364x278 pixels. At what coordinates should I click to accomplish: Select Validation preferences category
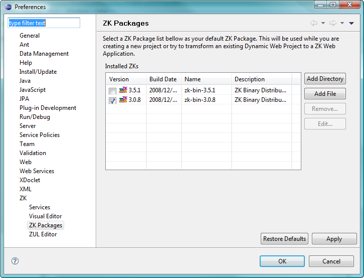click(x=33, y=153)
